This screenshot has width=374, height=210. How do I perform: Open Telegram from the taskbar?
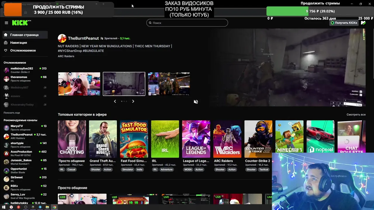pyautogui.click(x=40, y=207)
